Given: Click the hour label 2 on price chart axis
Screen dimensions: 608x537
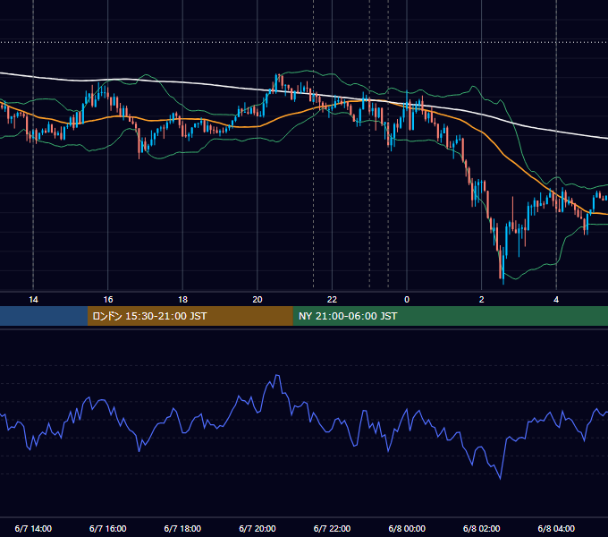Looking at the screenshot, I should (482, 300).
